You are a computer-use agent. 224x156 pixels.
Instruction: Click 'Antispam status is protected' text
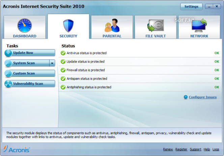point(87,79)
